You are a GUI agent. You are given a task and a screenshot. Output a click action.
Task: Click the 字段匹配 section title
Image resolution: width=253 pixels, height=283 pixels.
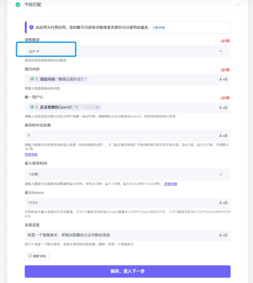[33, 5]
